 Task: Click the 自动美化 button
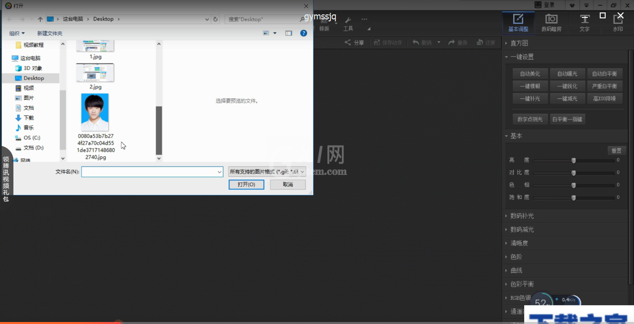(530, 74)
